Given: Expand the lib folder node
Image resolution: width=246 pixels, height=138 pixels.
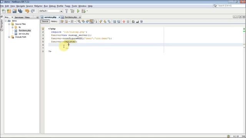Looking at the screenshot, I should pyautogui.click(x=13, y=27).
